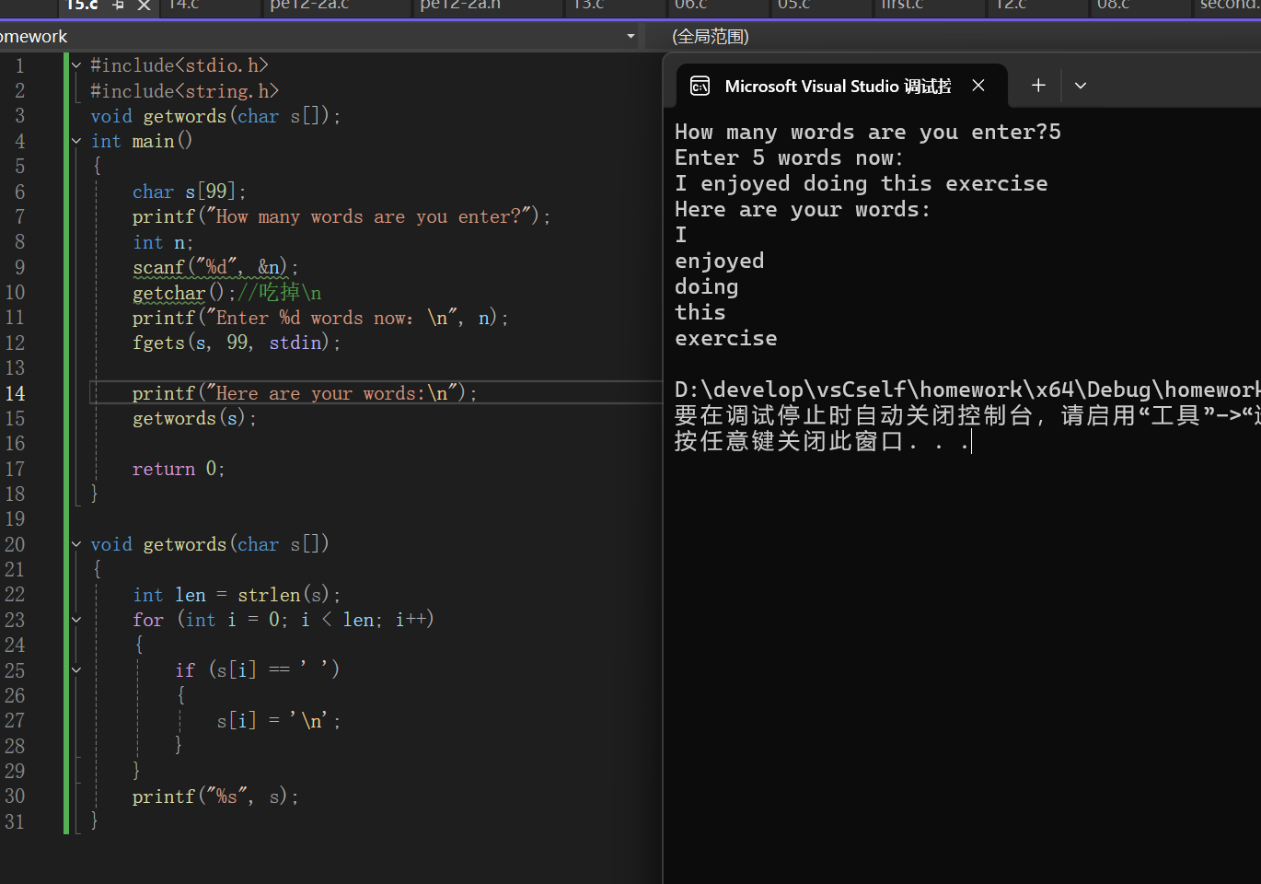Screen dimensions: 1261x884
Task: Switch to the 14.c editor tab
Action: pos(183,6)
